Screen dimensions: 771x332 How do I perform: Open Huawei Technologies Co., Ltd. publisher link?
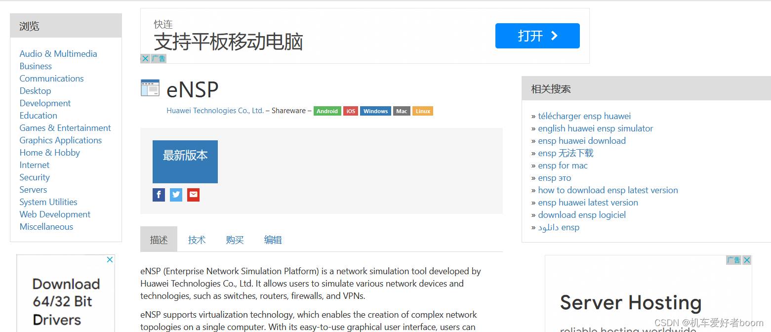click(215, 111)
